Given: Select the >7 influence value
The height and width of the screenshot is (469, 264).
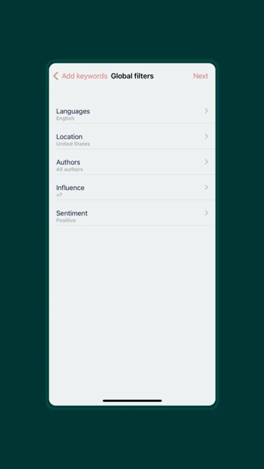Looking at the screenshot, I should [x=59, y=195].
